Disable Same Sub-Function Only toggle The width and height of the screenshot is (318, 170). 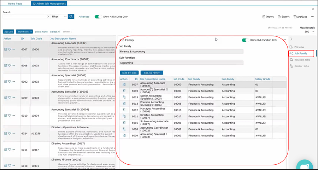point(245,40)
